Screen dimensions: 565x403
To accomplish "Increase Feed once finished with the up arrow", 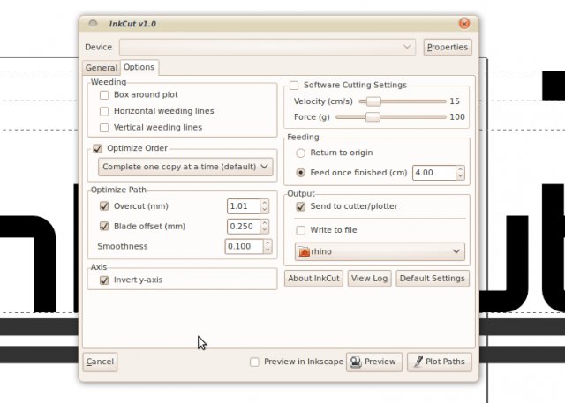I will pyautogui.click(x=460, y=169).
